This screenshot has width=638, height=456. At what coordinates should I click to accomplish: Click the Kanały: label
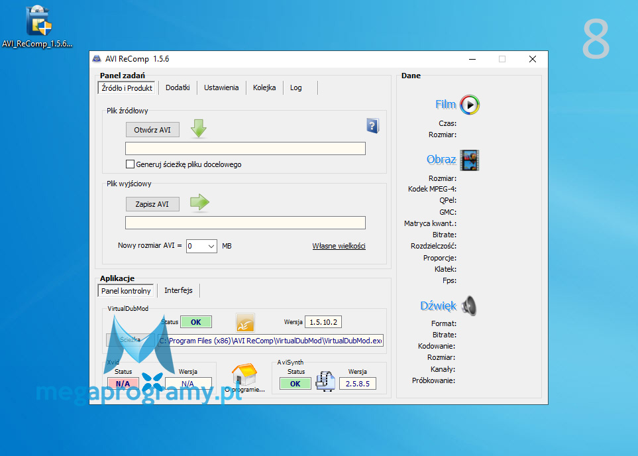coord(443,369)
